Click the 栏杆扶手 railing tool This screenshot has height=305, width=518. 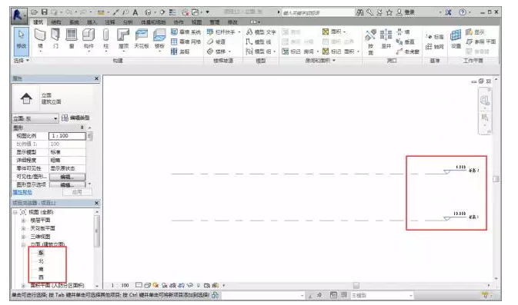point(223,32)
